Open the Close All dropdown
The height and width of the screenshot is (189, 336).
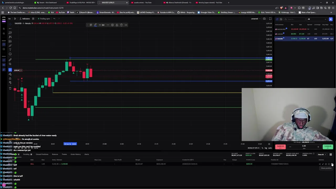click(322, 155)
